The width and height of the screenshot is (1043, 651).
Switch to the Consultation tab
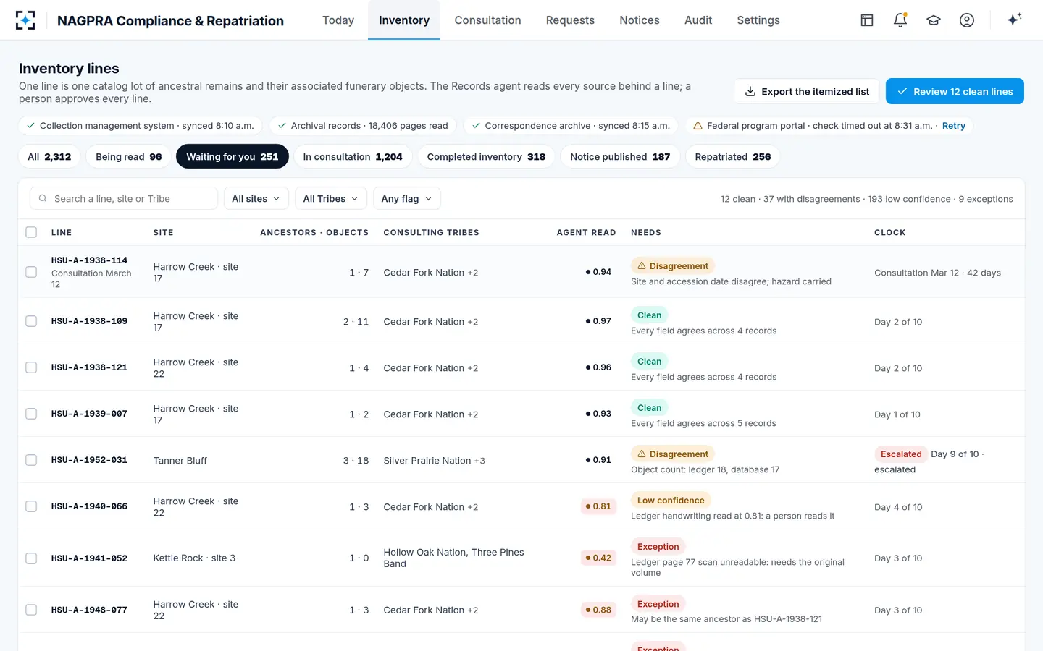487,20
